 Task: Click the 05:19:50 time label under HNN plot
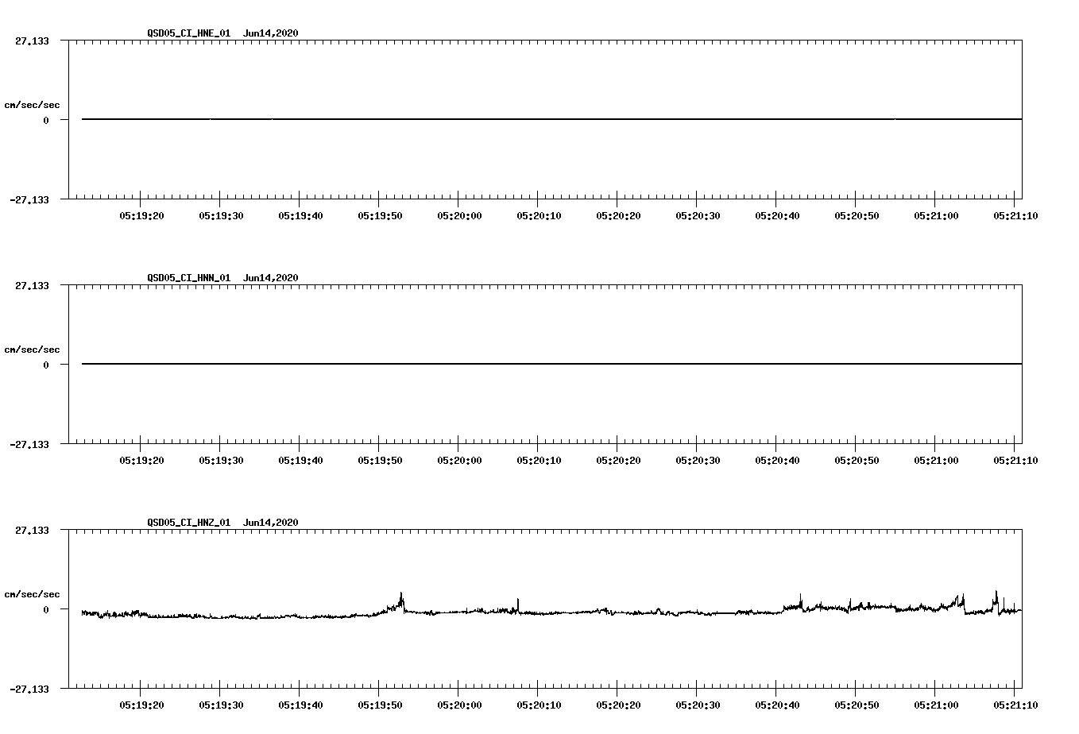click(x=381, y=460)
